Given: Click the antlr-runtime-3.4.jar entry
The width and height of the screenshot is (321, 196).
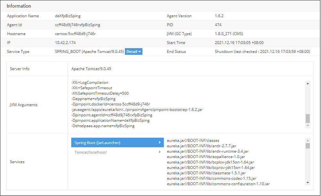Looking at the screenshot, I should pyautogui.click(x=208, y=151).
